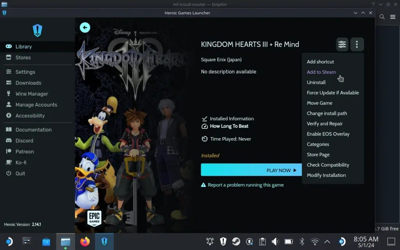400x250 pixels.
Task: Quit Heroic from the sidebar
Action: pos(37,173)
